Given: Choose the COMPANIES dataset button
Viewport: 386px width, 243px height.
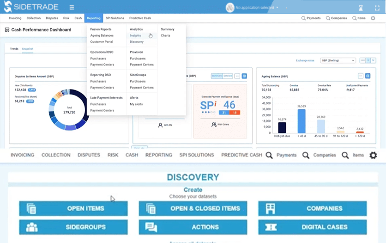Looking at the screenshot, I should click(313, 208).
